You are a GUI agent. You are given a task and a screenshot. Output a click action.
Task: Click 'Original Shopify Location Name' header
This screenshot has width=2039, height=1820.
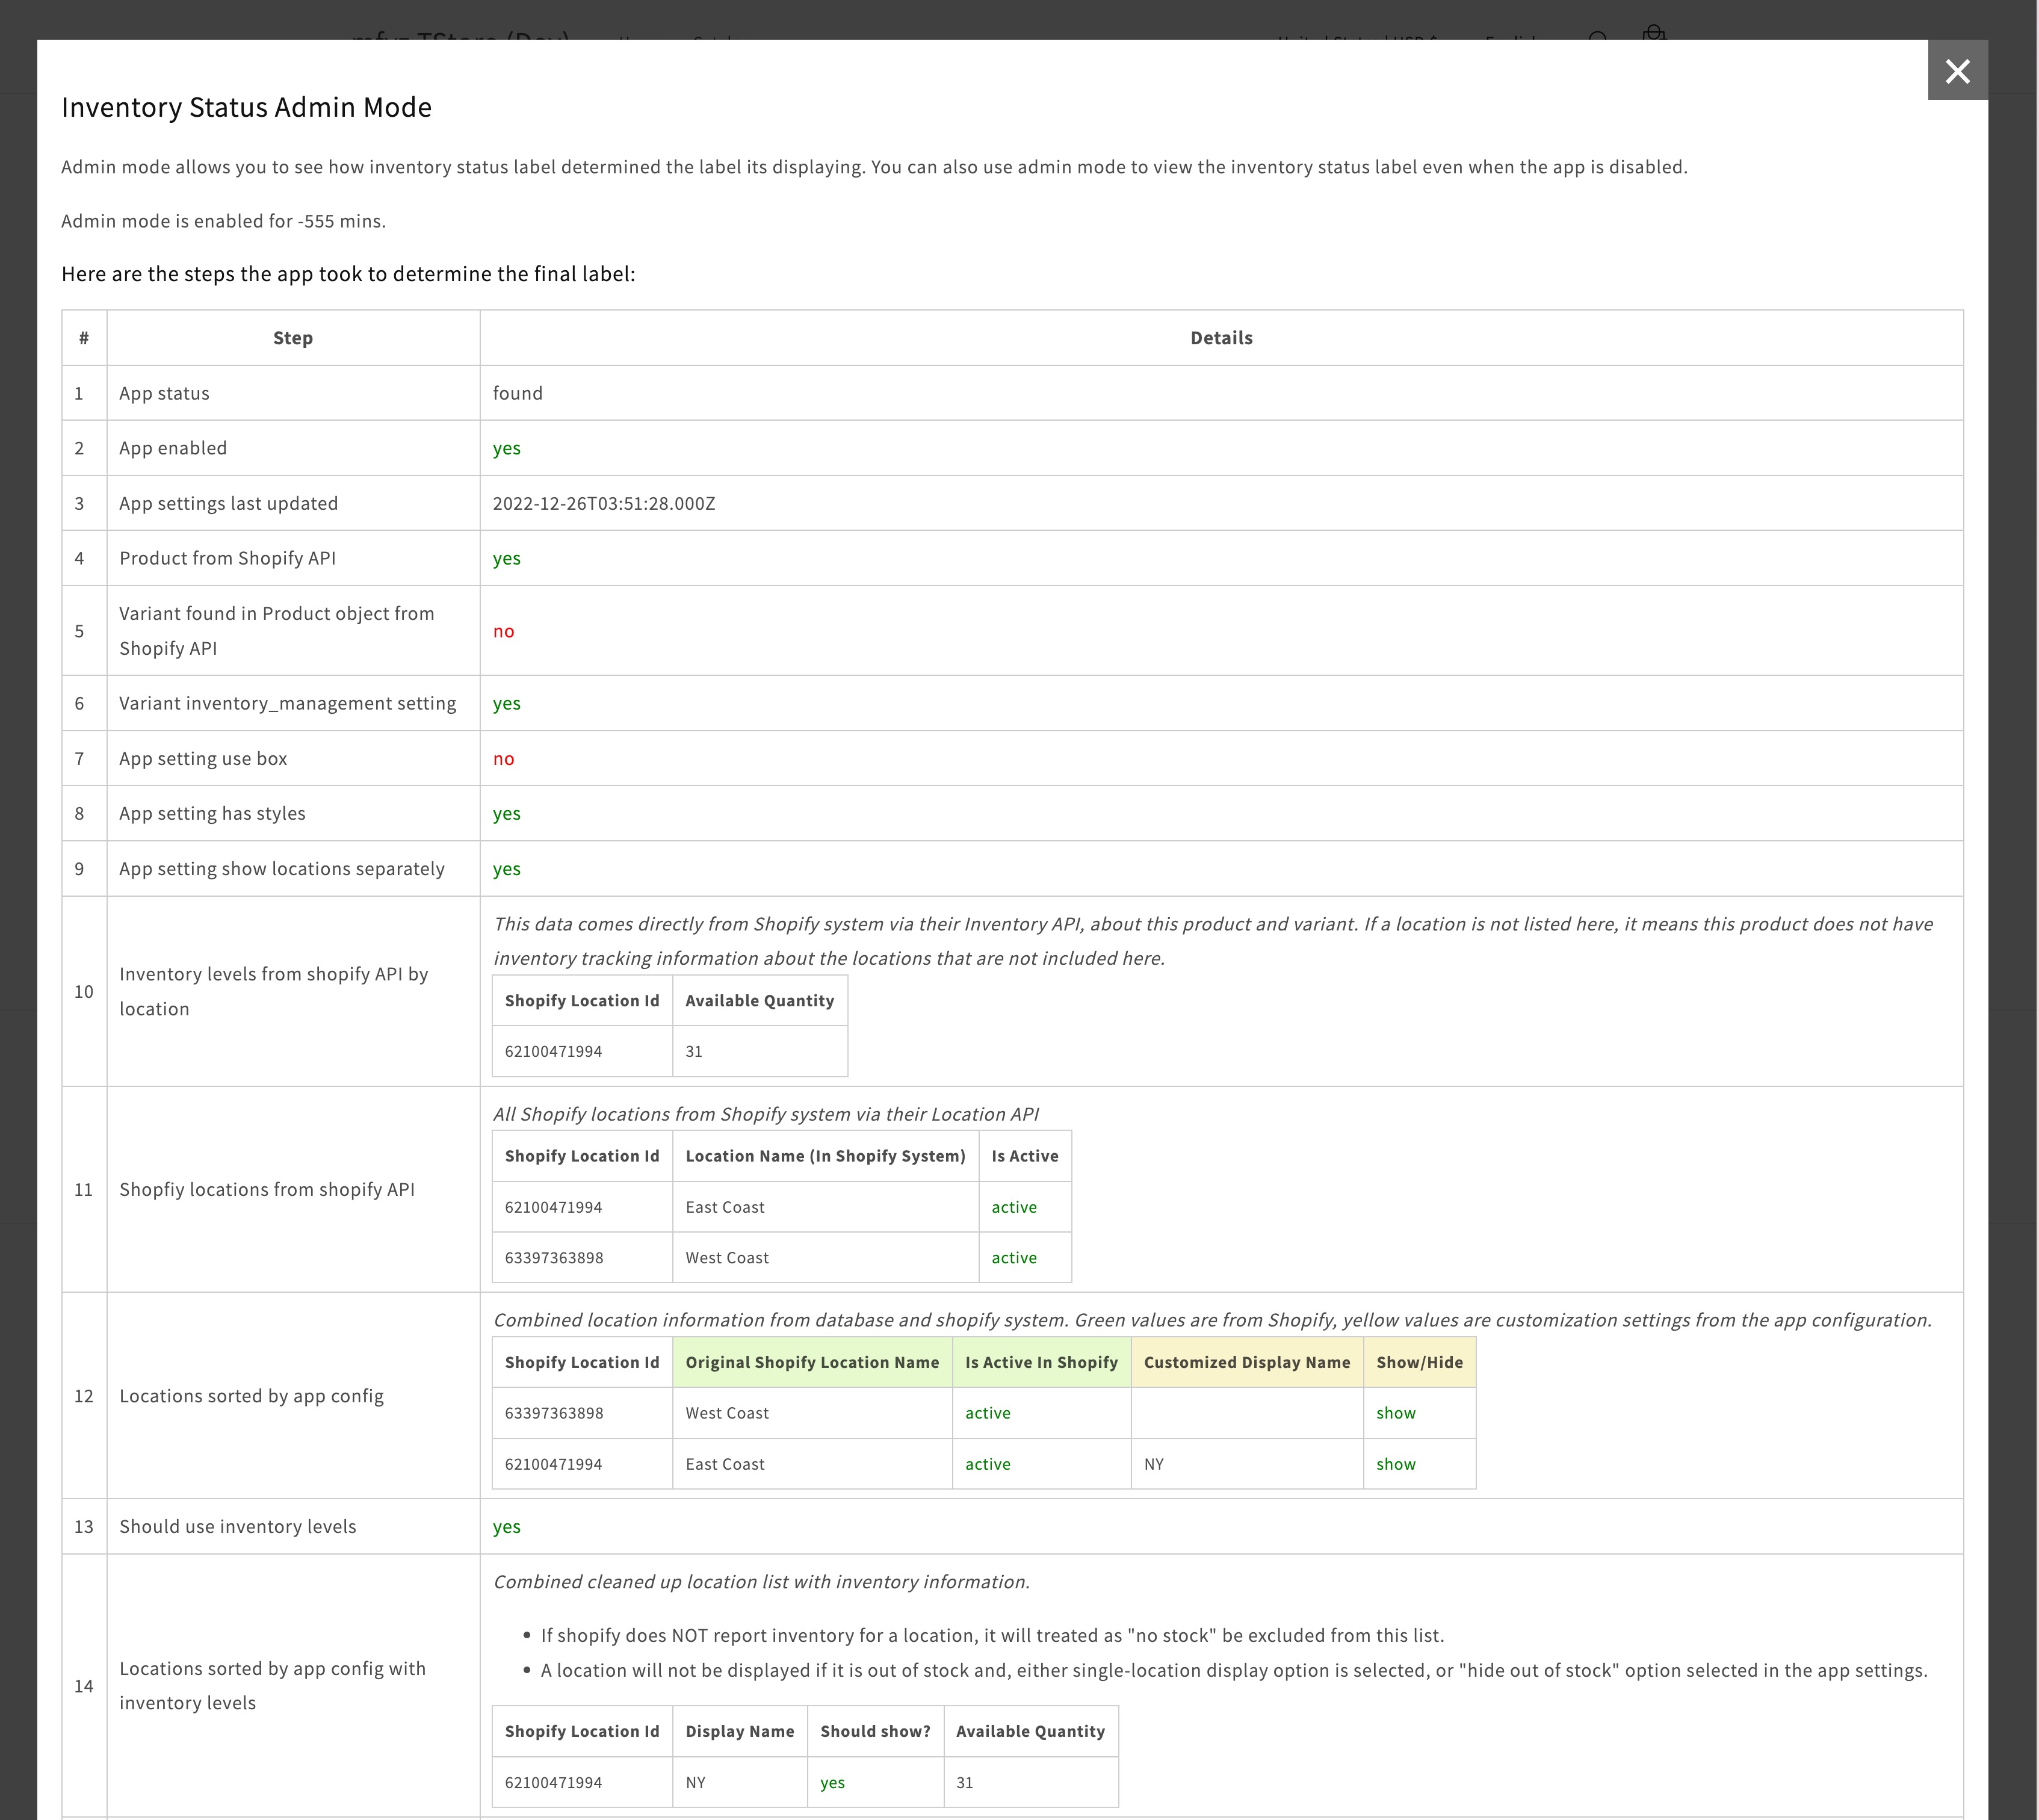tap(812, 1362)
